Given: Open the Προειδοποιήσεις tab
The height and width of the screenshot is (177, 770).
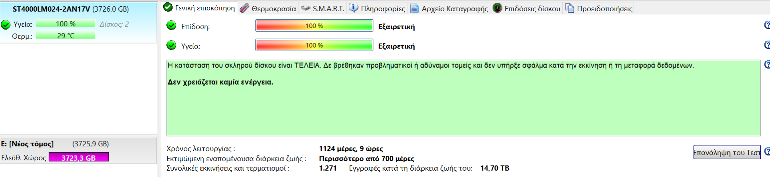Looking at the screenshot, I should (599, 8).
